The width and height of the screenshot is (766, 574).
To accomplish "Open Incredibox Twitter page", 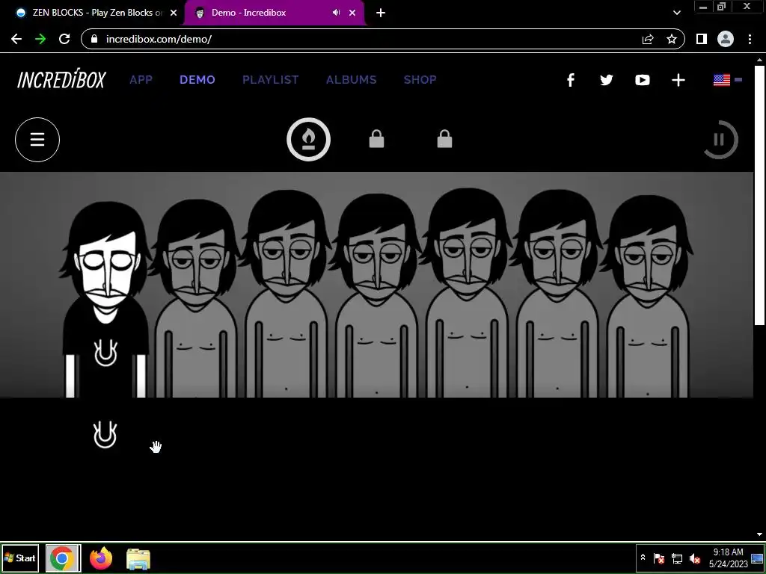I will pyautogui.click(x=606, y=80).
